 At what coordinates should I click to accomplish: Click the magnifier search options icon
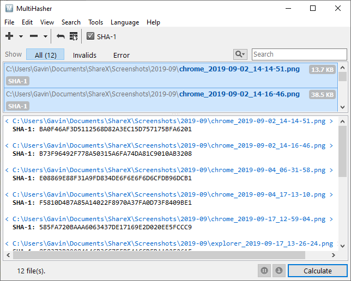click(x=240, y=54)
